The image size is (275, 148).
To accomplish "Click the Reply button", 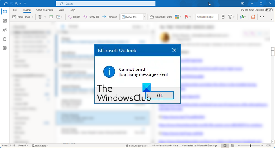I will (74, 17).
